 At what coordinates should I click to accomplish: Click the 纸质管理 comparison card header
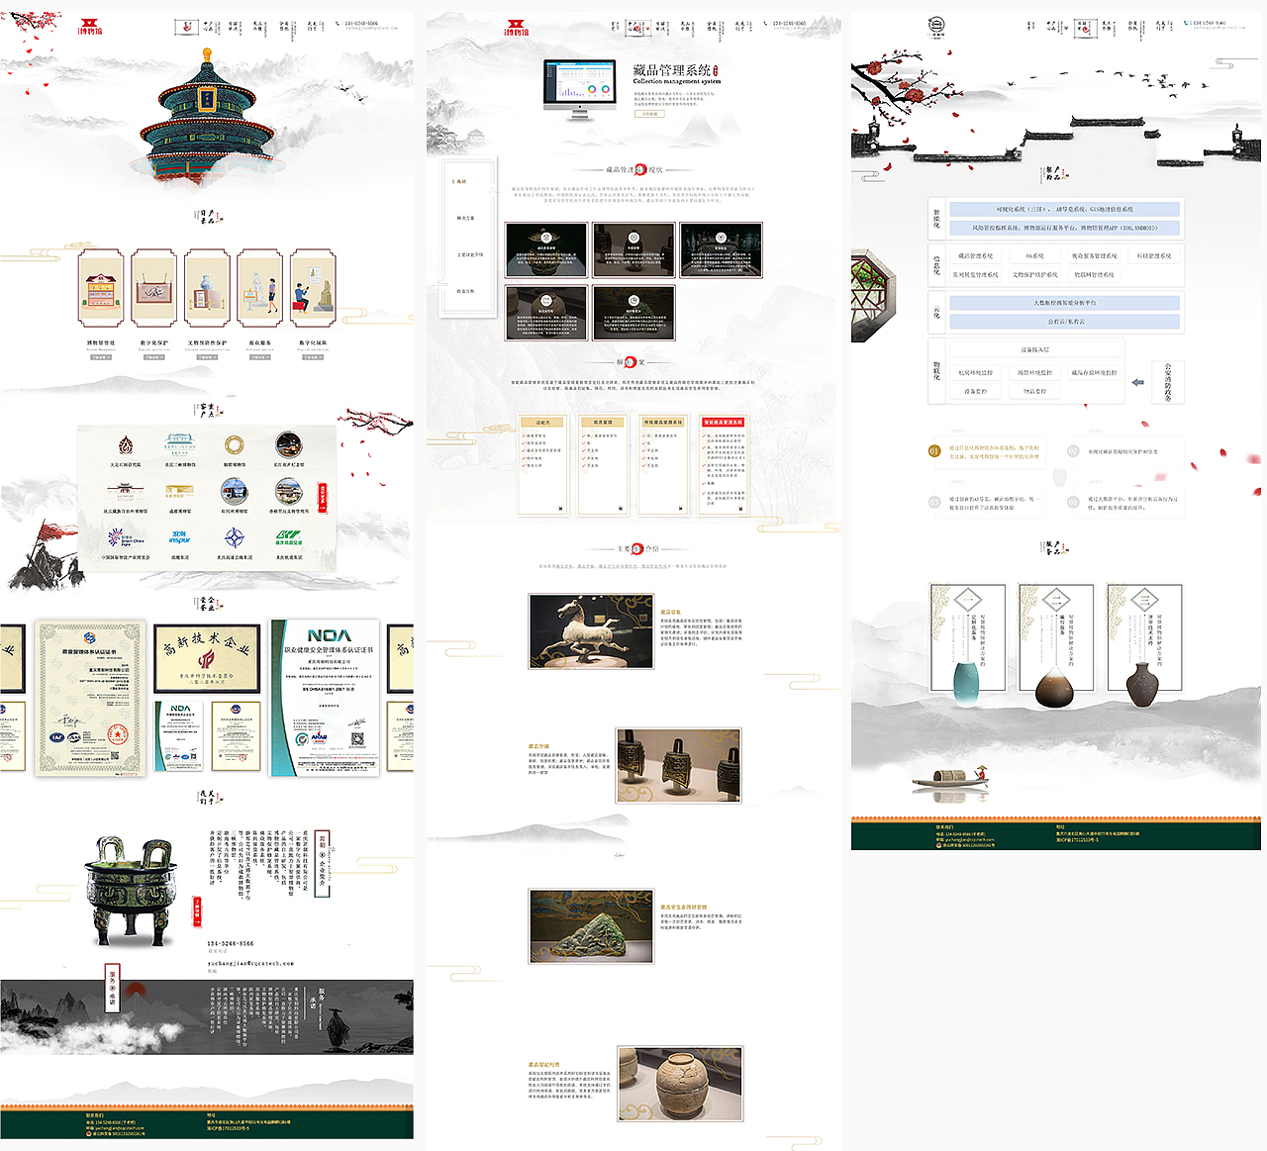(x=603, y=423)
